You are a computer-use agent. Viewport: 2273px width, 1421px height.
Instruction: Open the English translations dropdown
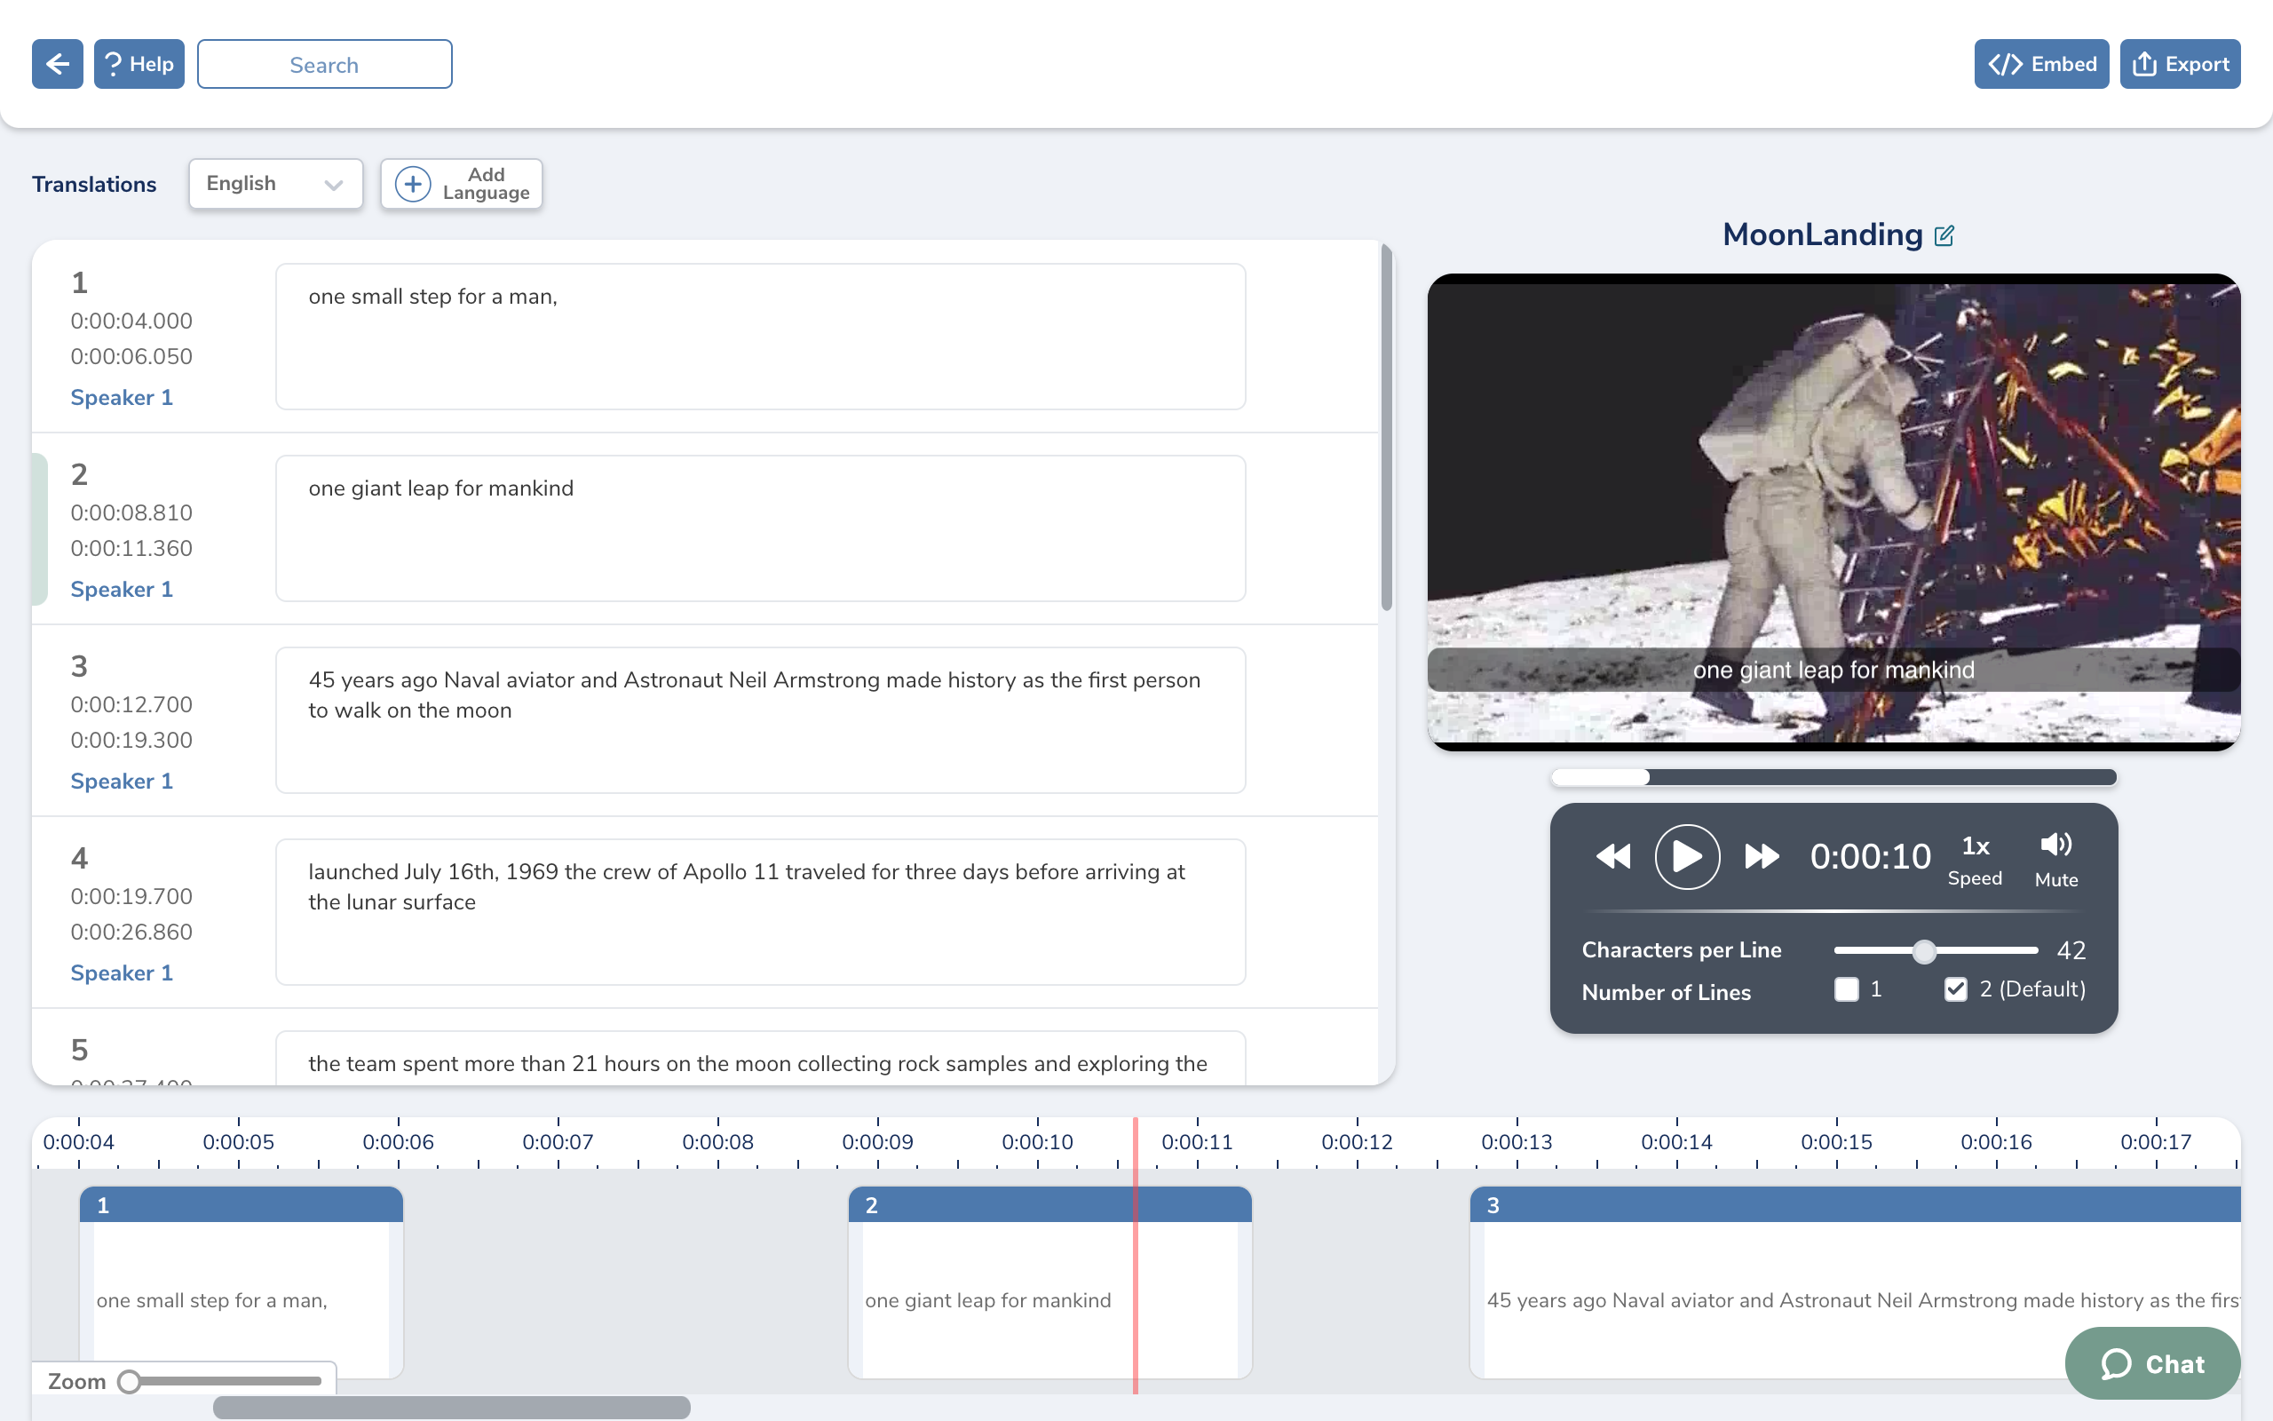275,183
